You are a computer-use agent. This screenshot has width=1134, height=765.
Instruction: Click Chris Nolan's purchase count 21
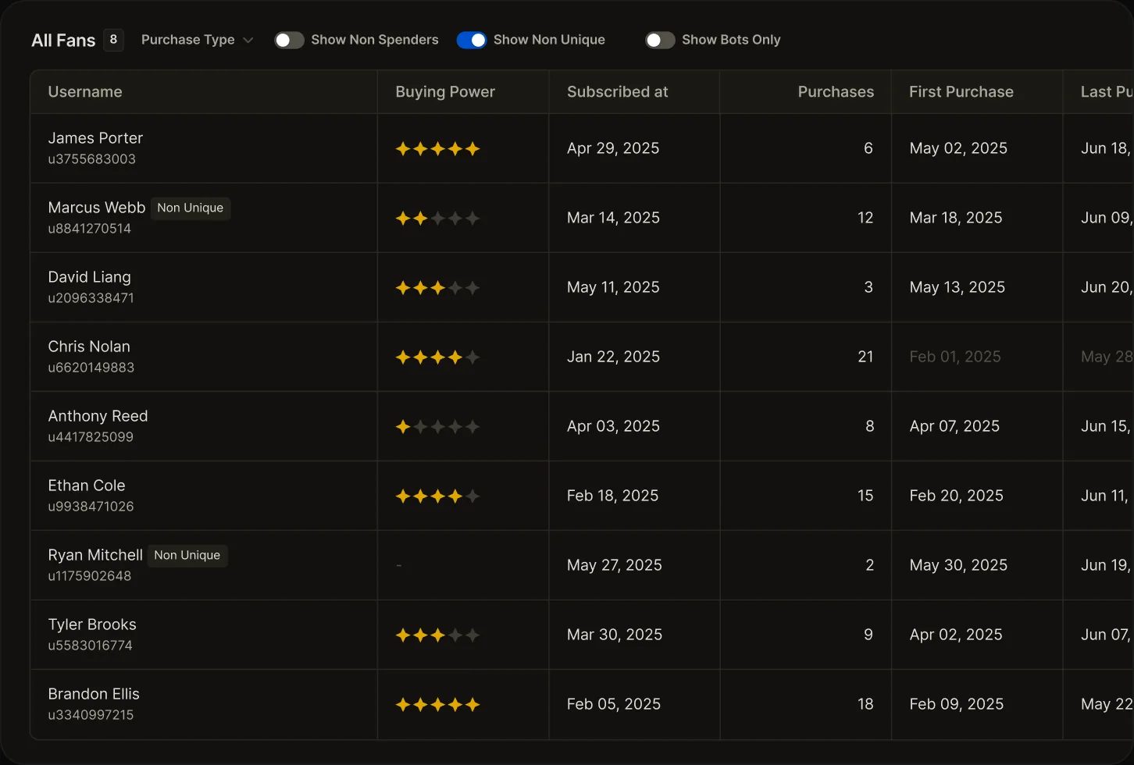point(865,357)
